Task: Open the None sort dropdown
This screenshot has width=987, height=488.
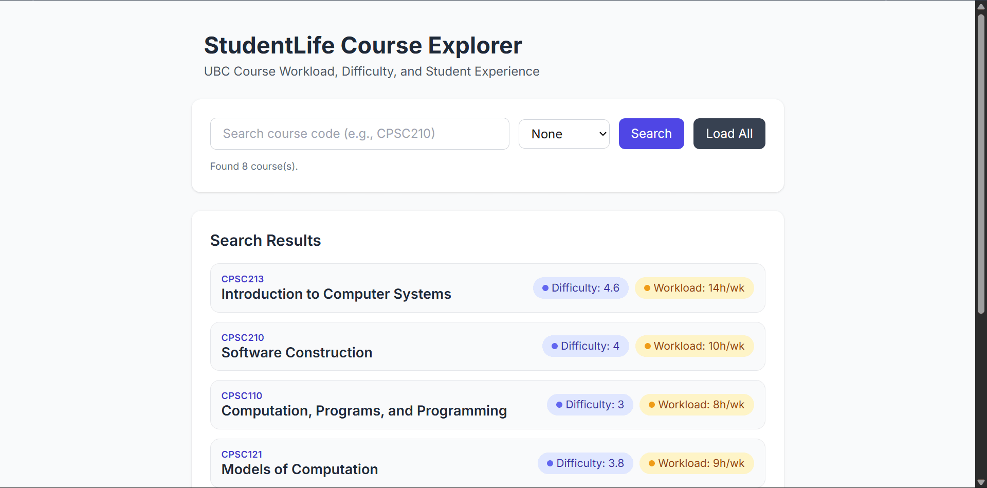Action: click(564, 134)
